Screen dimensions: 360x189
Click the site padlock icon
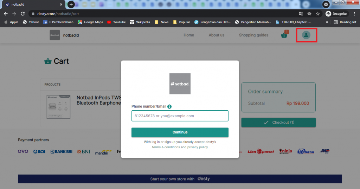tap(33, 14)
